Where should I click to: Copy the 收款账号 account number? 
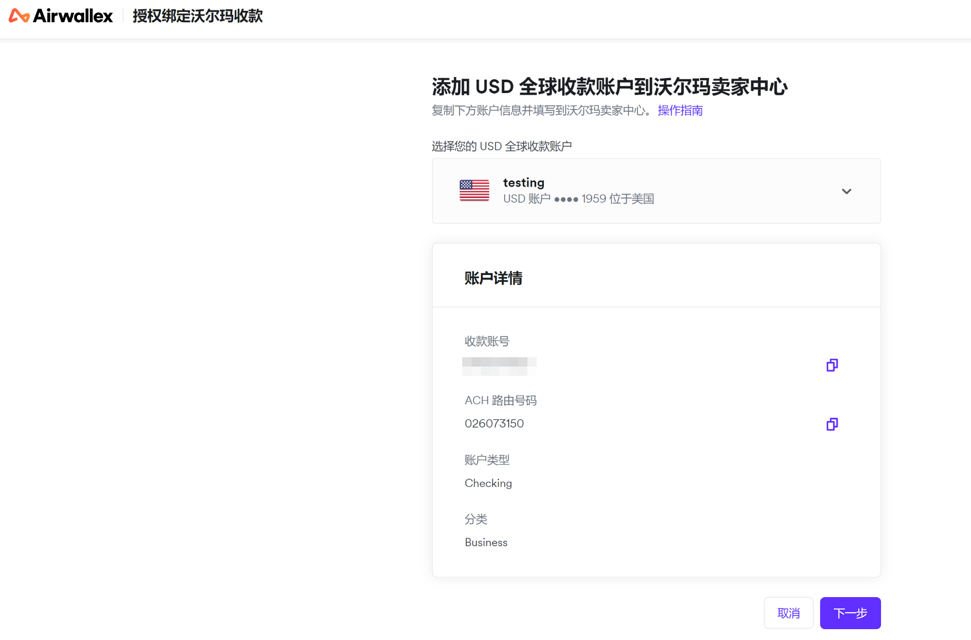pyautogui.click(x=832, y=365)
